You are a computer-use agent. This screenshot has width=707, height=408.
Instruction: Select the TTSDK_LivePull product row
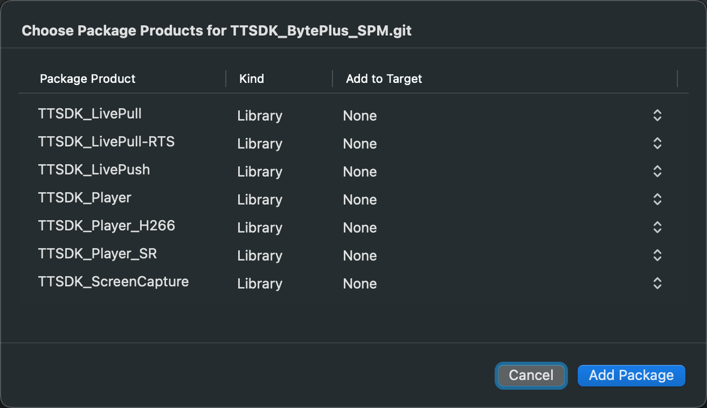(90, 114)
